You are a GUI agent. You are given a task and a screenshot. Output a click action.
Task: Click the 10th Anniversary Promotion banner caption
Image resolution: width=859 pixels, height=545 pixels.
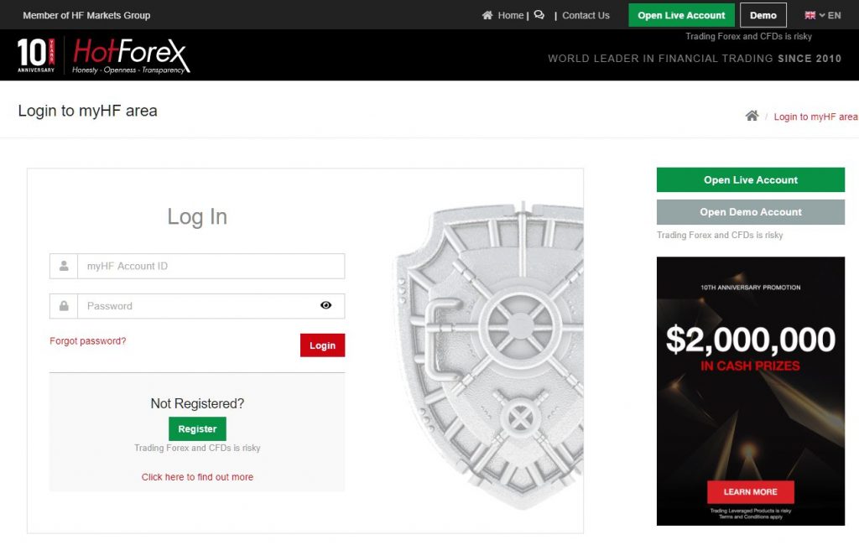751,287
